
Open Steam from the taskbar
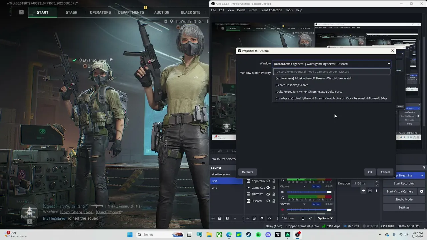[x=248, y=235]
